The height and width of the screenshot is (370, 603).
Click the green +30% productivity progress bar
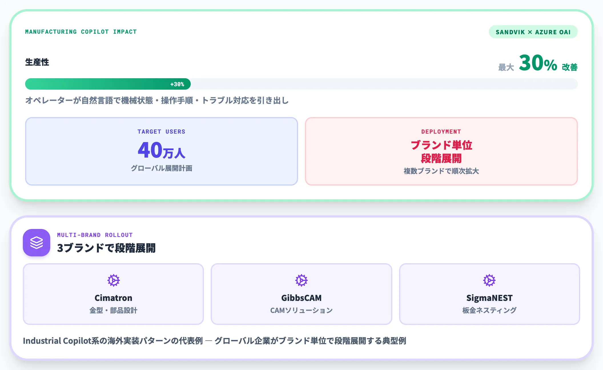(108, 84)
